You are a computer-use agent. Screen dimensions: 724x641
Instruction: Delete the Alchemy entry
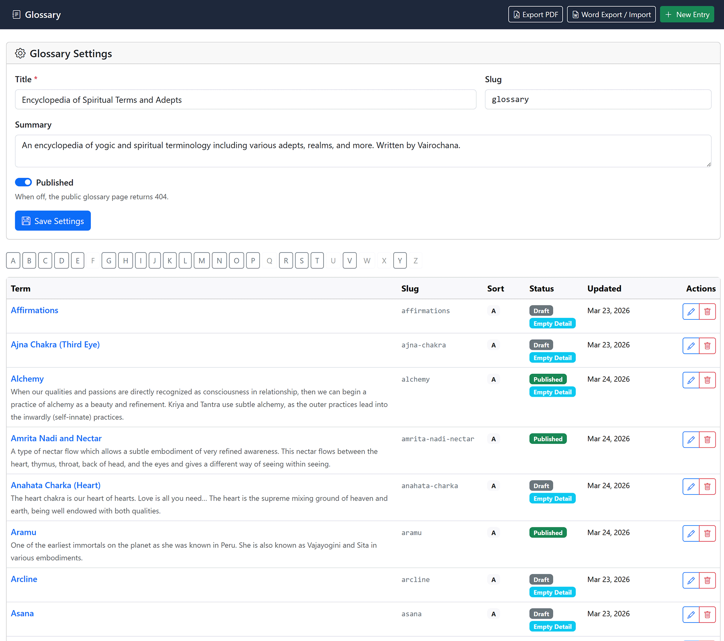(707, 380)
